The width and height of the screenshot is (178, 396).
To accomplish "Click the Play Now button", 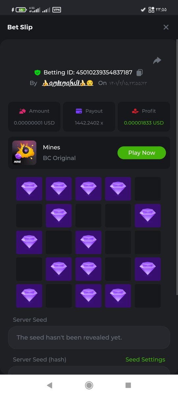I will tap(142, 153).
